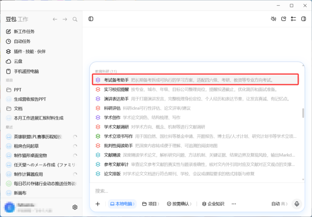Click the muted speaker icon
312x217 pixels.
click(274, 19)
